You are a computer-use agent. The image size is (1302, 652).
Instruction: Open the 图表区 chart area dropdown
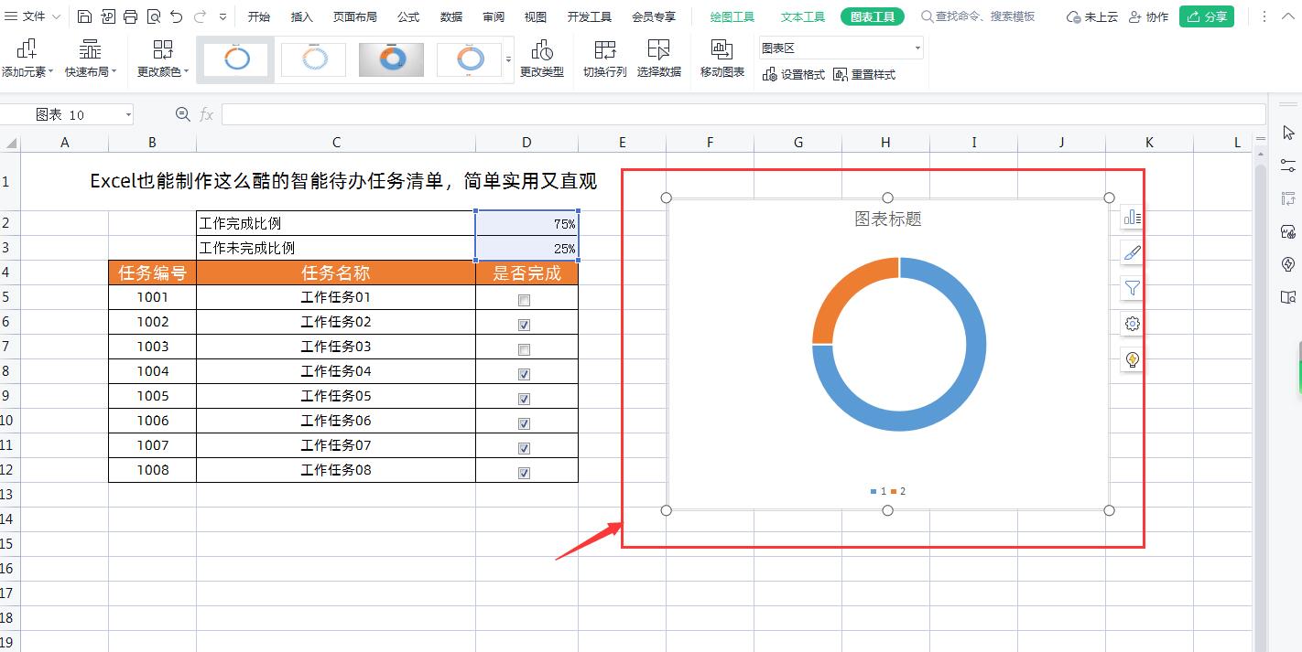(917, 47)
